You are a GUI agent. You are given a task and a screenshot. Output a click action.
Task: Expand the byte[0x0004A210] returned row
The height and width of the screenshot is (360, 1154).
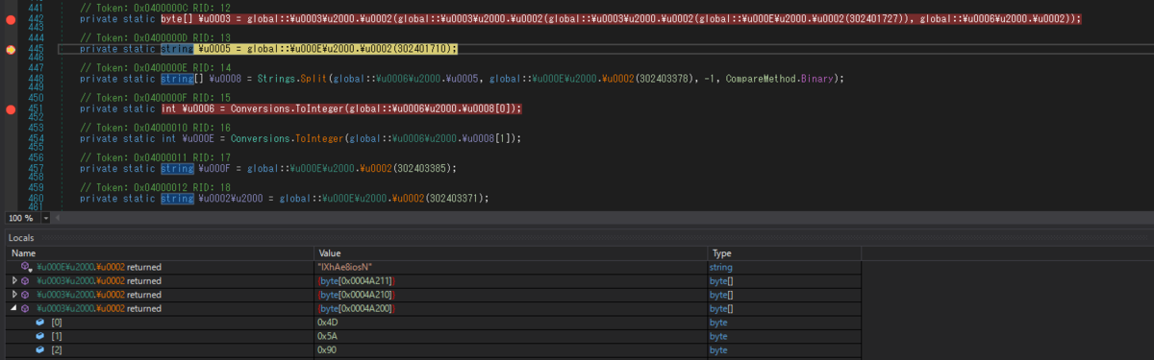(13, 295)
